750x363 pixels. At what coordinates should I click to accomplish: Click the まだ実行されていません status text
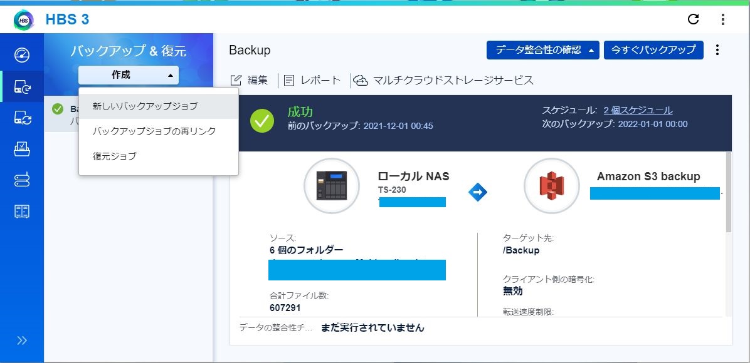pyautogui.click(x=372, y=328)
